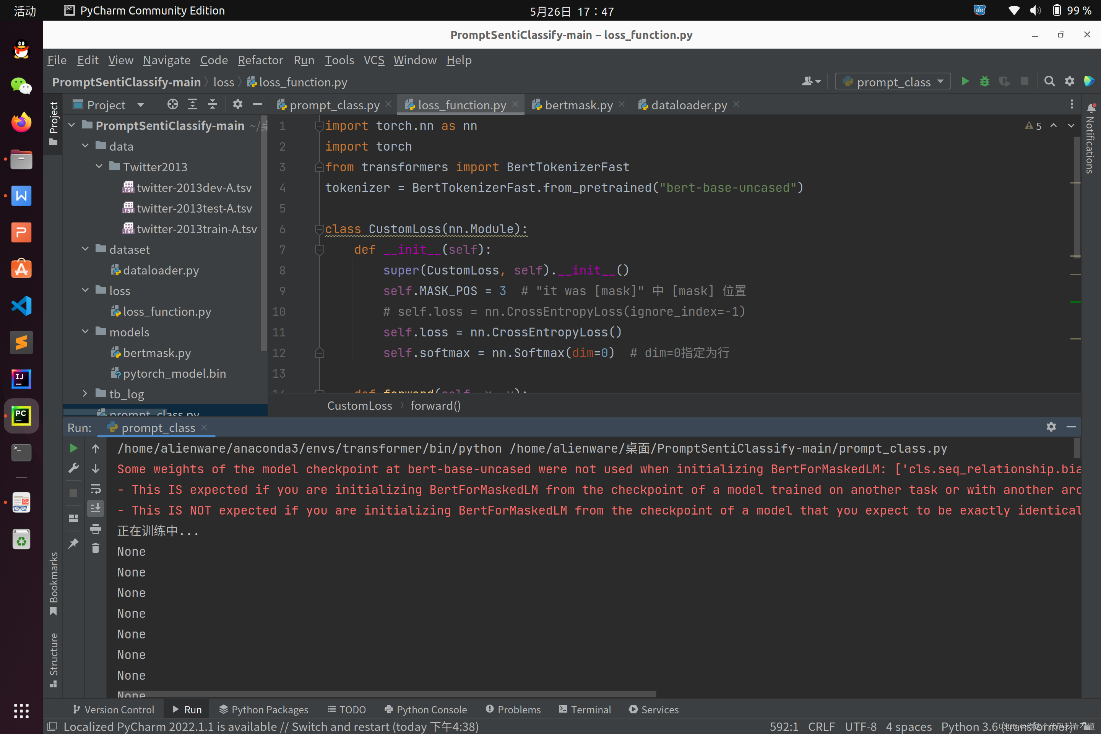Viewport: 1101px width, 734px height.
Task: Collapse the loss folder
Action: tap(85, 290)
